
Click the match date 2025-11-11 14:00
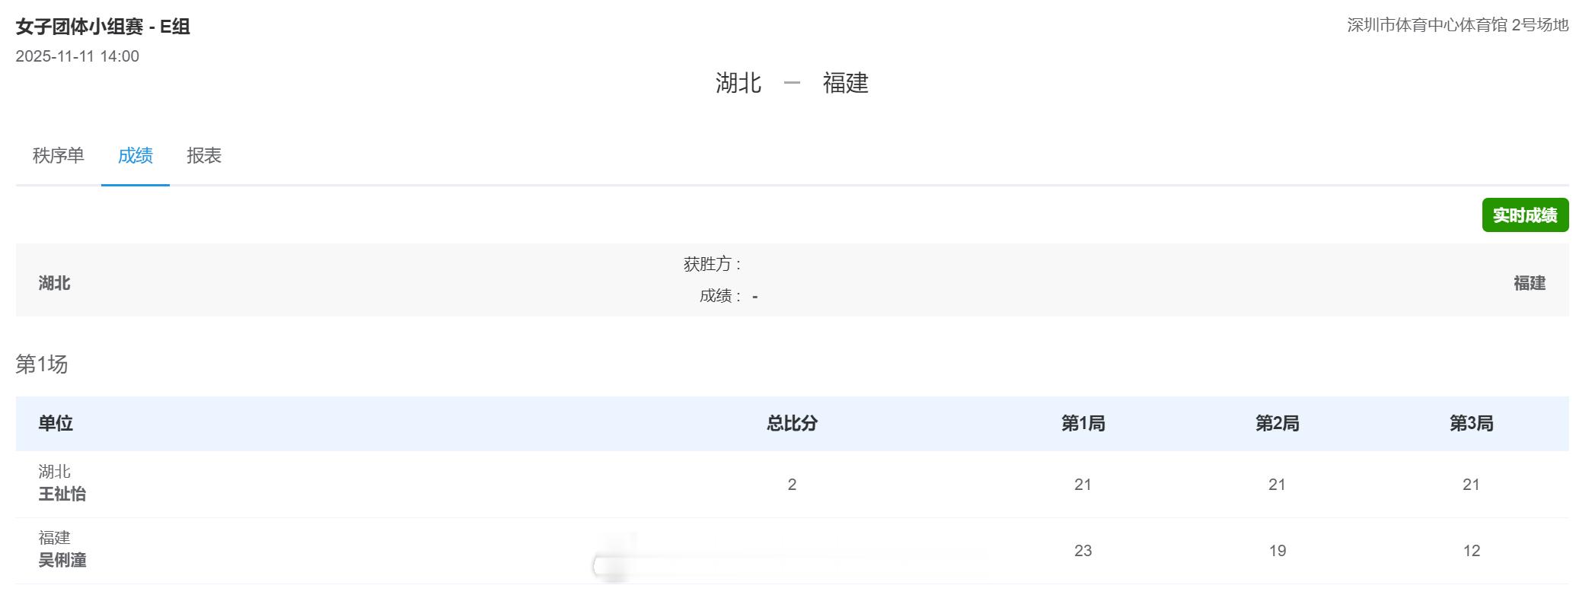(78, 56)
